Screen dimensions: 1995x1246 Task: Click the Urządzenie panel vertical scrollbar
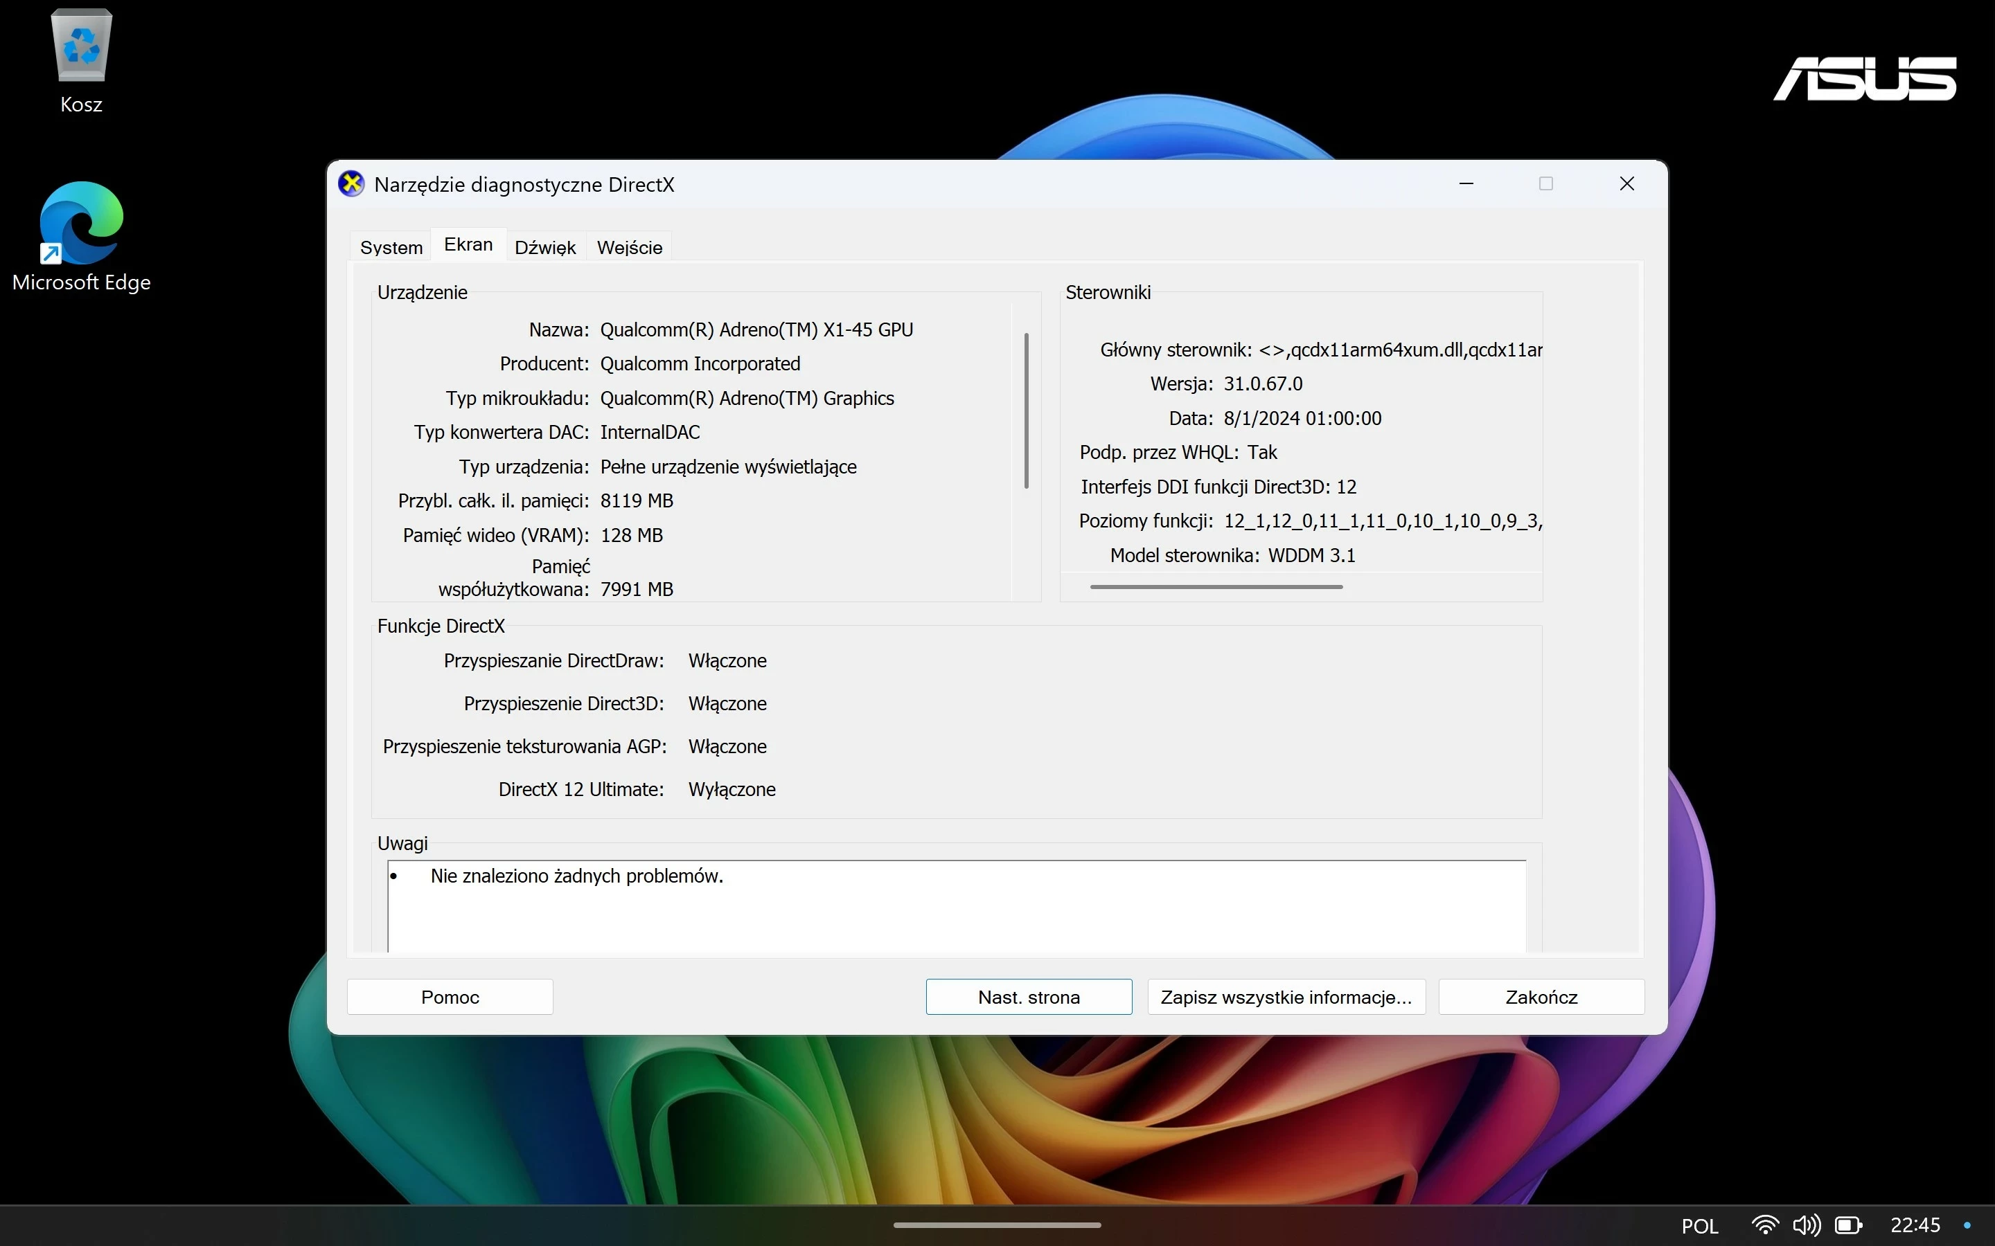coord(1027,410)
